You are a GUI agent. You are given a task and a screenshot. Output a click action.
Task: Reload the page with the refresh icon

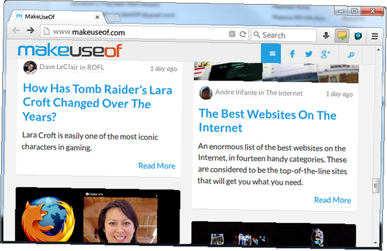click(243, 34)
